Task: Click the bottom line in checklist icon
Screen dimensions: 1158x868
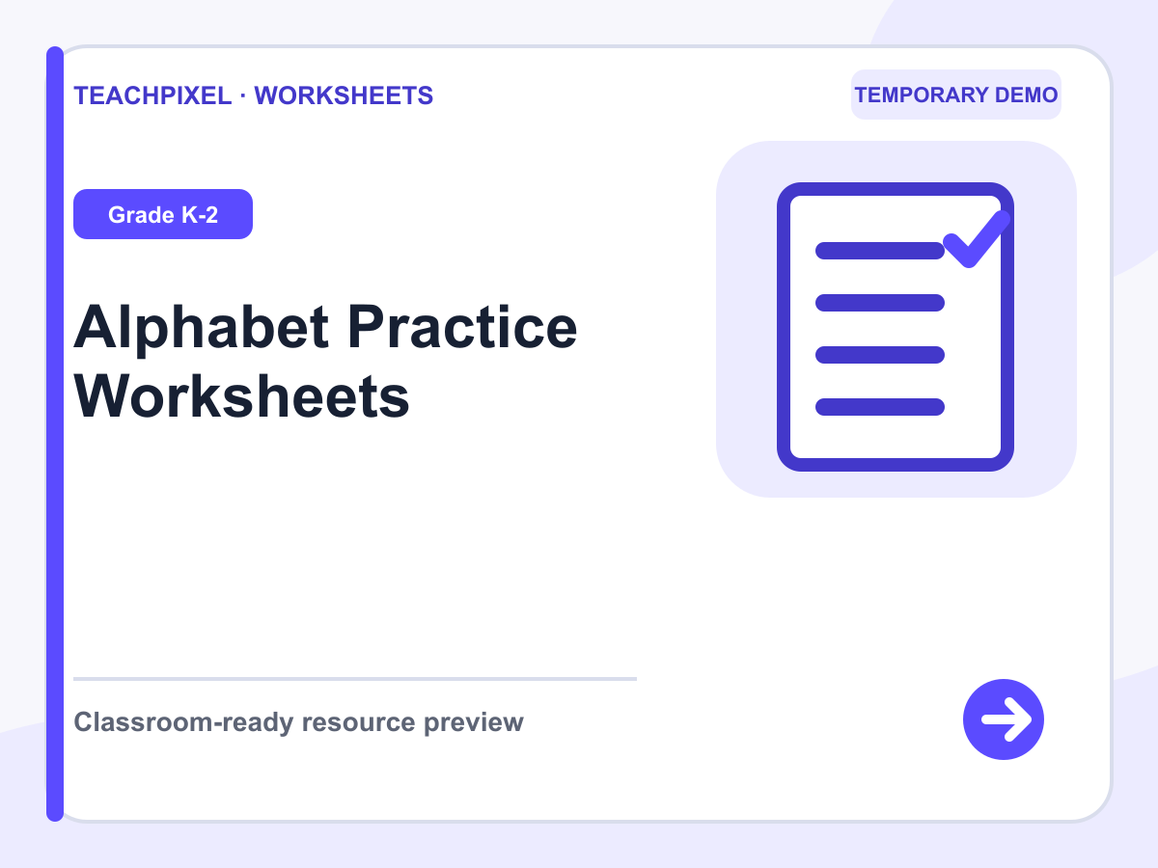Action: (880, 407)
